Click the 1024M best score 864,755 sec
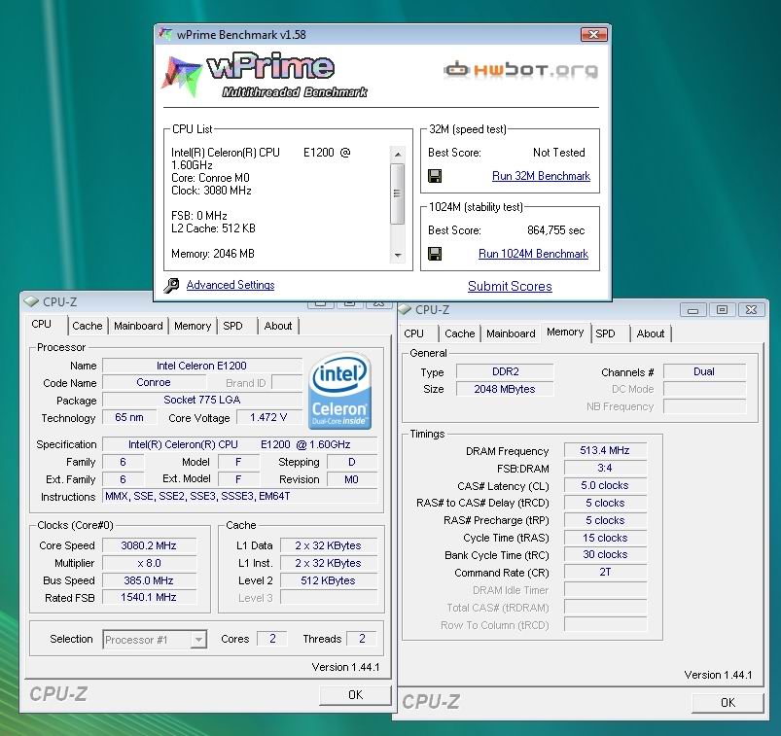Screen dimensions: 781x736 [x=556, y=230]
